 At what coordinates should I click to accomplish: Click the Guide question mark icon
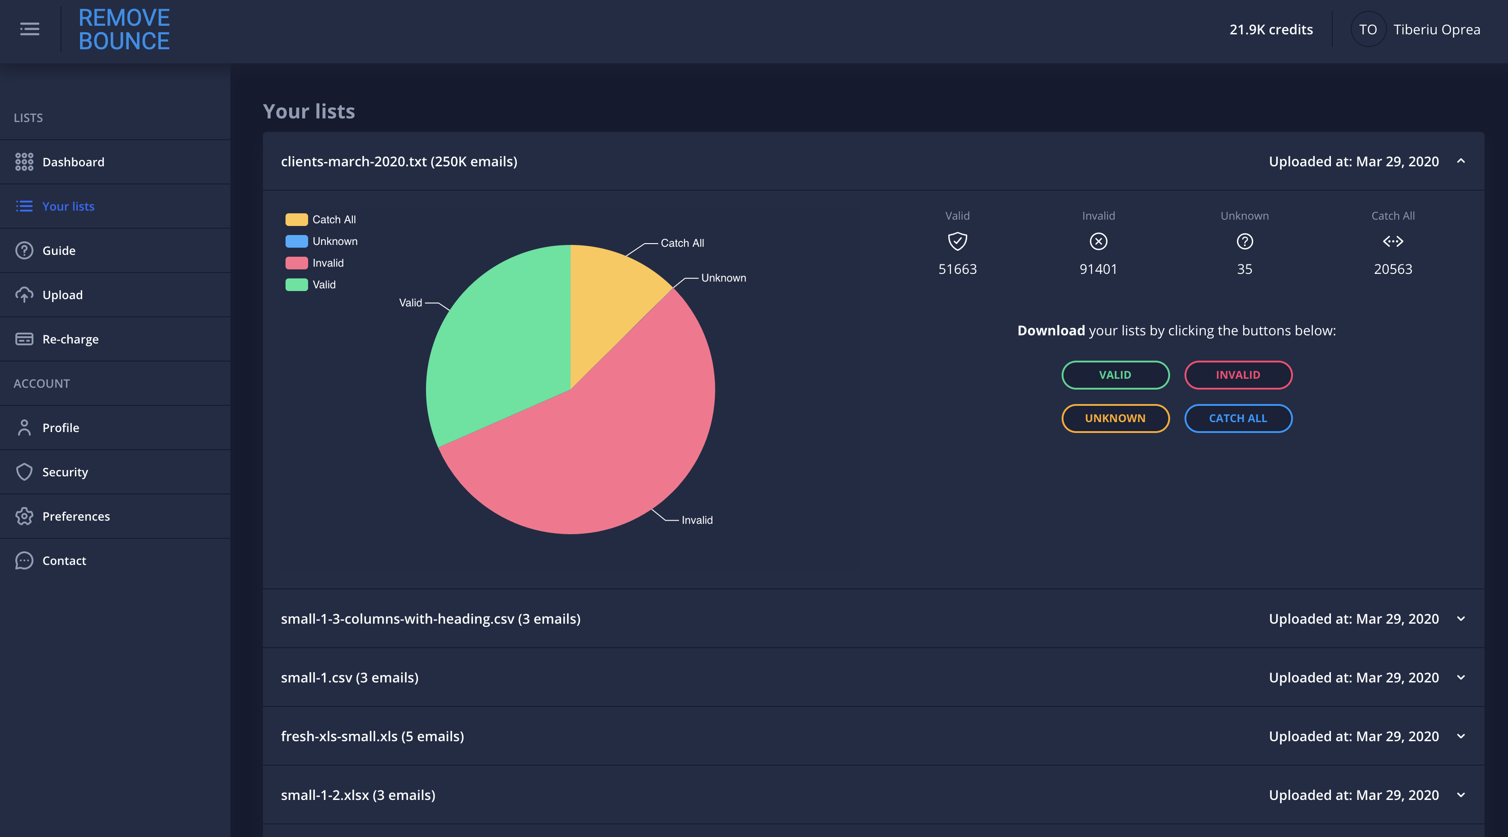(24, 251)
